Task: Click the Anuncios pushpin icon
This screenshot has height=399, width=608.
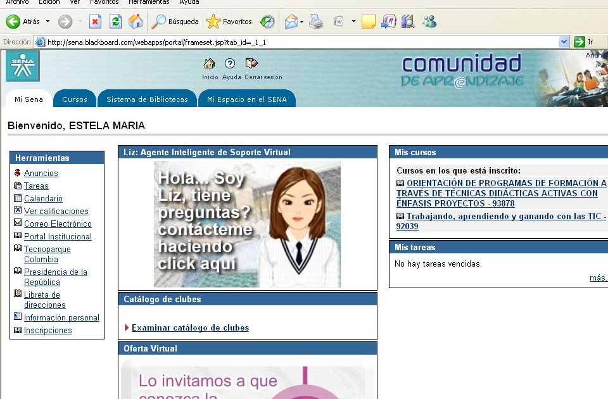Action: click(18, 172)
